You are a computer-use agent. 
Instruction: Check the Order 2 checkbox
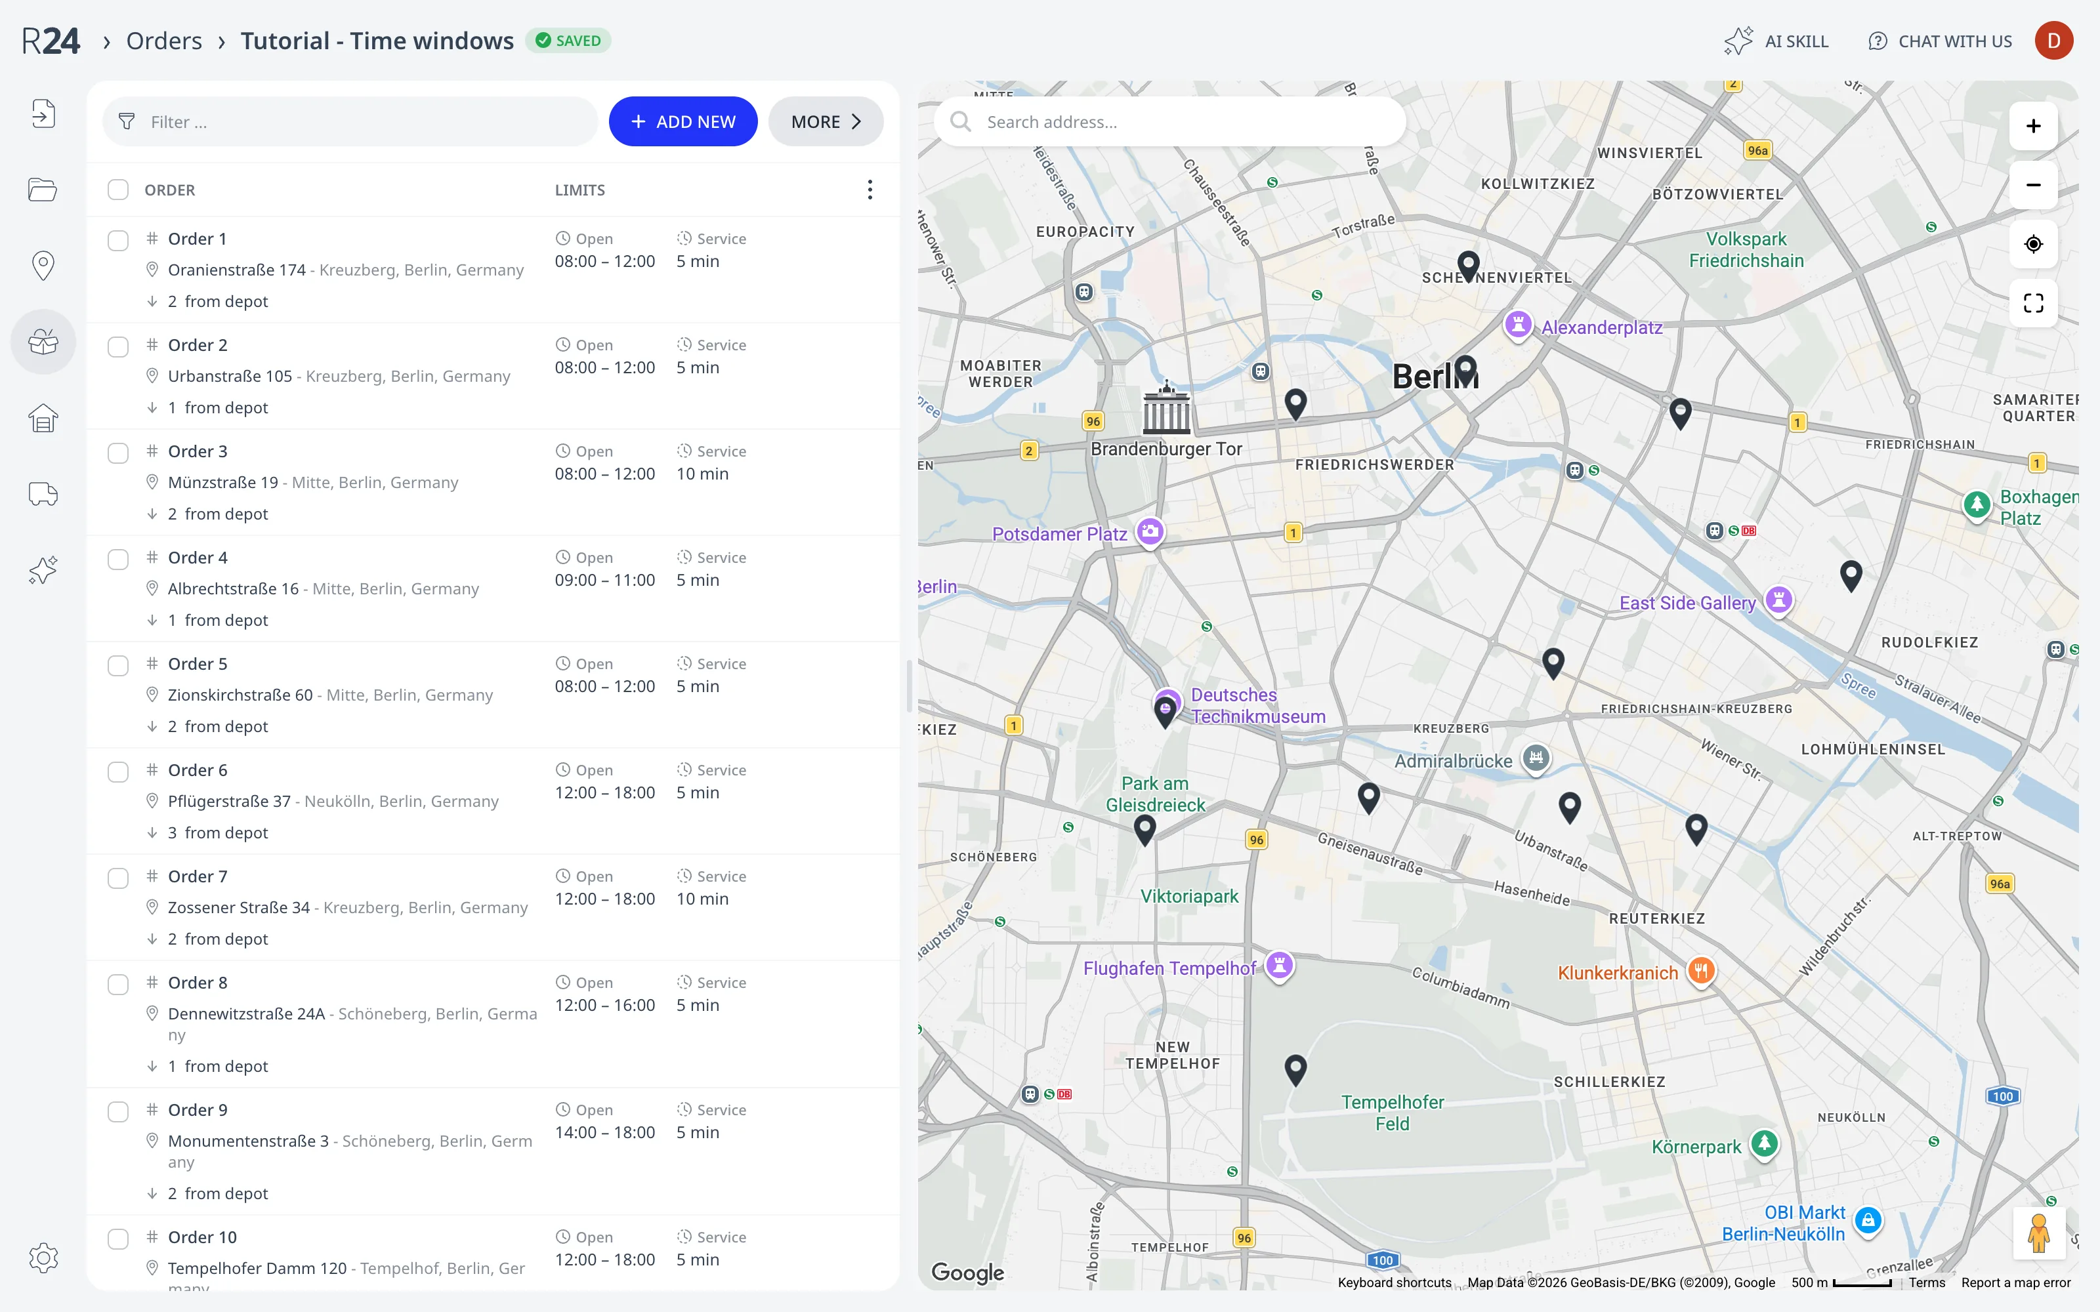pos(118,347)
